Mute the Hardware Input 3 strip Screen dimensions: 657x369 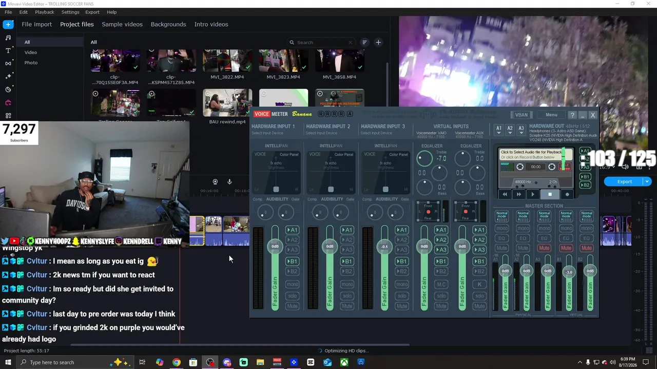(x=402, y=306)
